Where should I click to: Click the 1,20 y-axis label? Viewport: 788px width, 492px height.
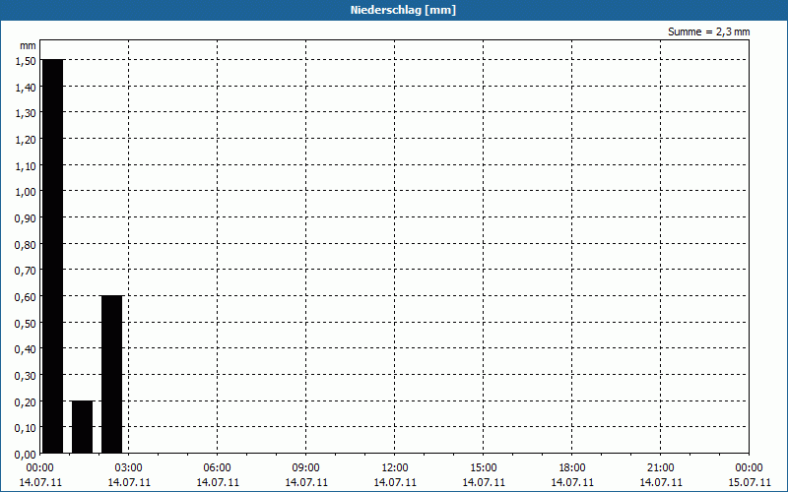pos(26,140)
